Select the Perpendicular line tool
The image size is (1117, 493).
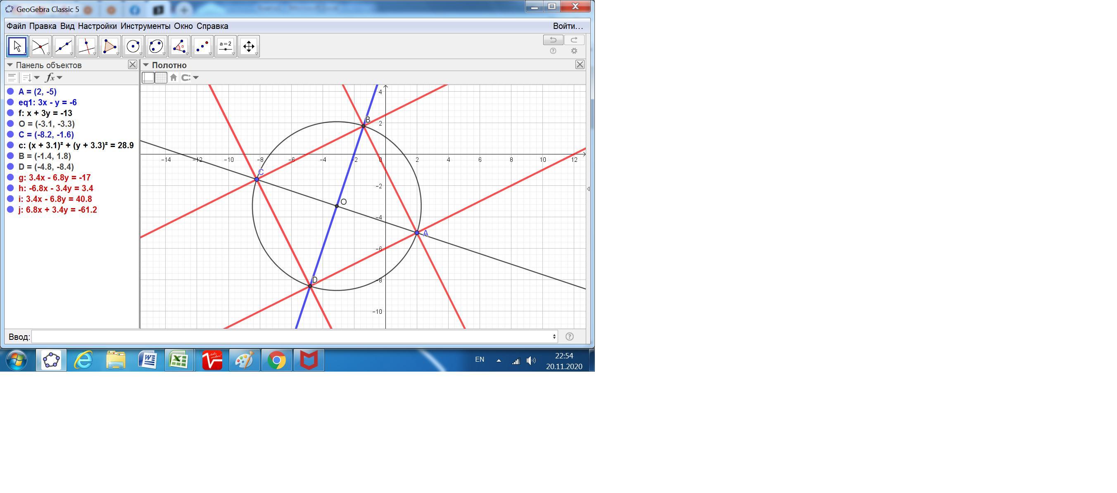tap(86, 46)
